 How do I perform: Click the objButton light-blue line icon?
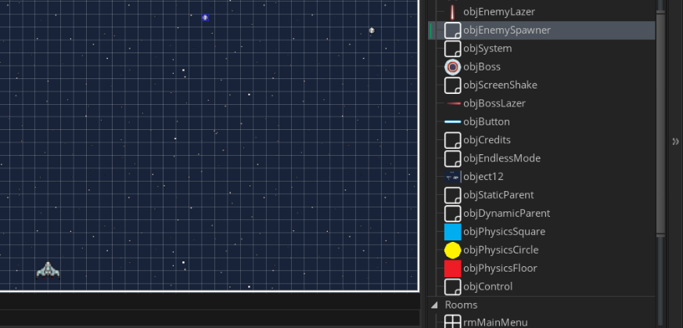pyautogui.click(x=452, y=122)
